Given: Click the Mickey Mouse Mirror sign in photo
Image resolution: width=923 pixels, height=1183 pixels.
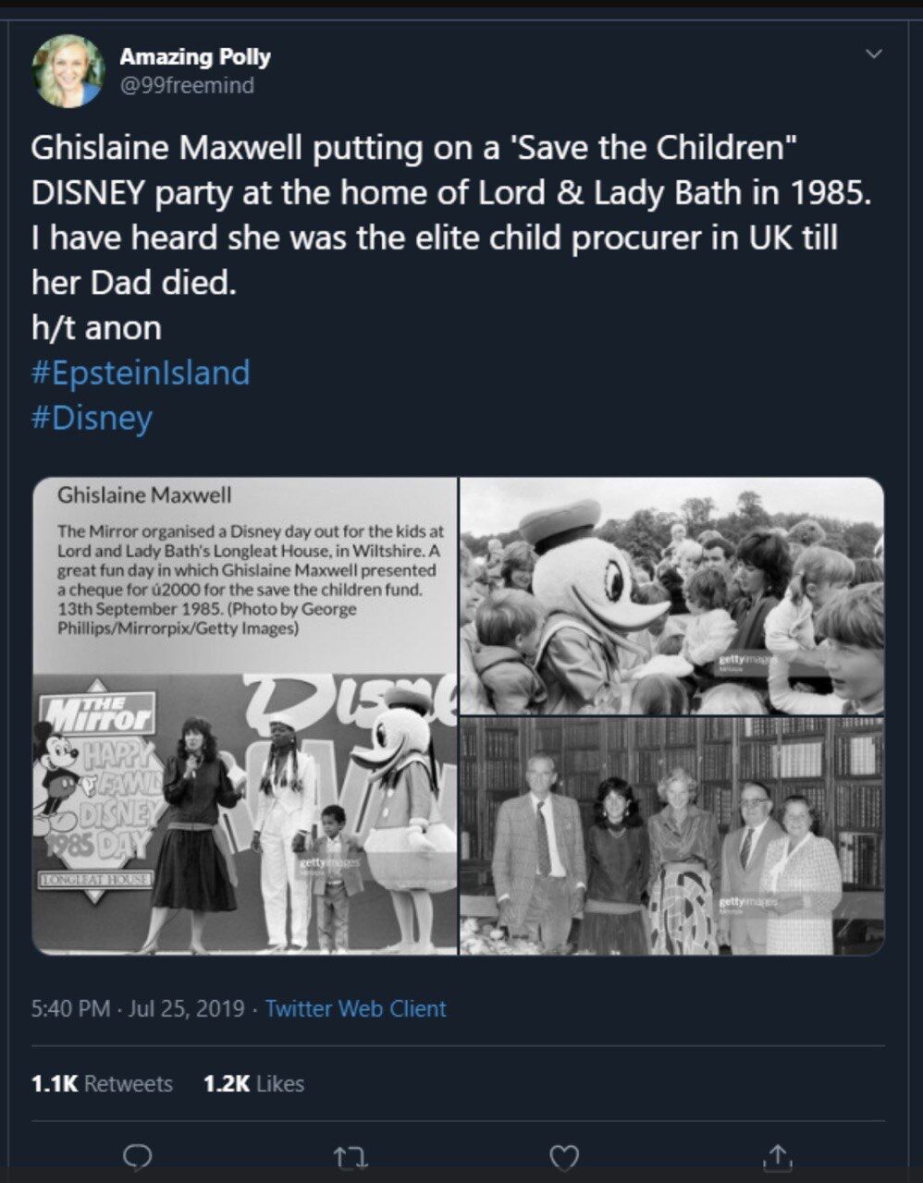Looking at the screenshot, I should 92,776.
